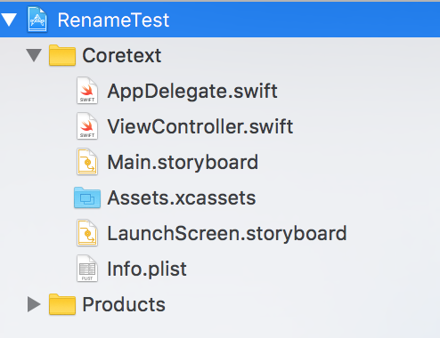Viewport: 440px width, 338px height.
Task: Click the RenameTest Xcode project icon
Action: point(37,20)
